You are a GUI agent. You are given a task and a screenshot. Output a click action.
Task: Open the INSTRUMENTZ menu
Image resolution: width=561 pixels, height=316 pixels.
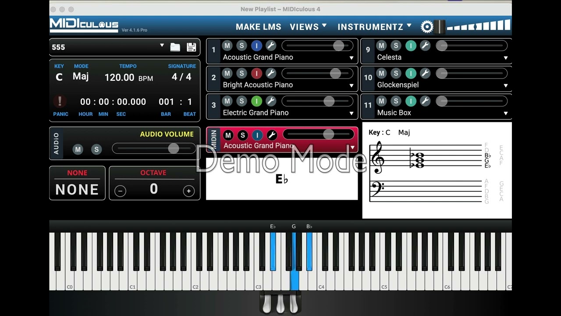(x=375, y=27)
